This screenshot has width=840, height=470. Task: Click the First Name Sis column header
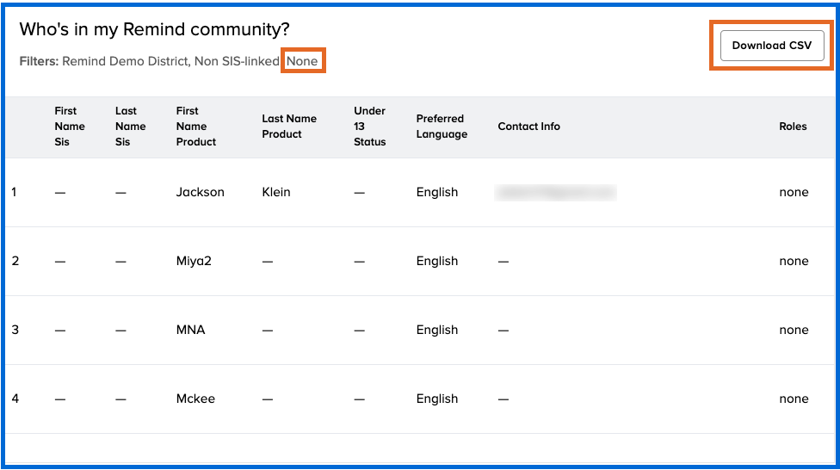pyautogui.click(x=69, y=127)
